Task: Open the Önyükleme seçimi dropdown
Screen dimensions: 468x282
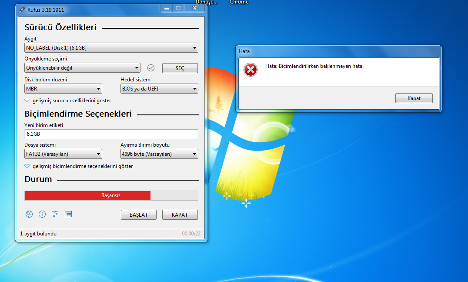Action: (x=82, y=68)
